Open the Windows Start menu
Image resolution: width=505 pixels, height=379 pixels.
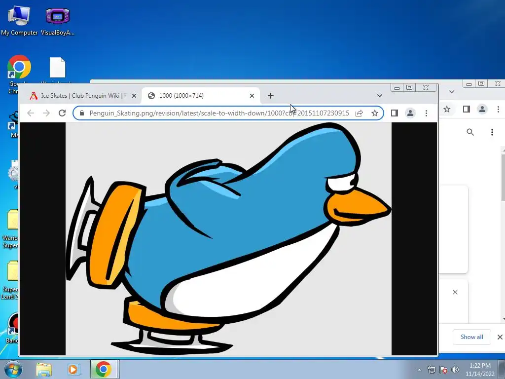coord(13,369)
